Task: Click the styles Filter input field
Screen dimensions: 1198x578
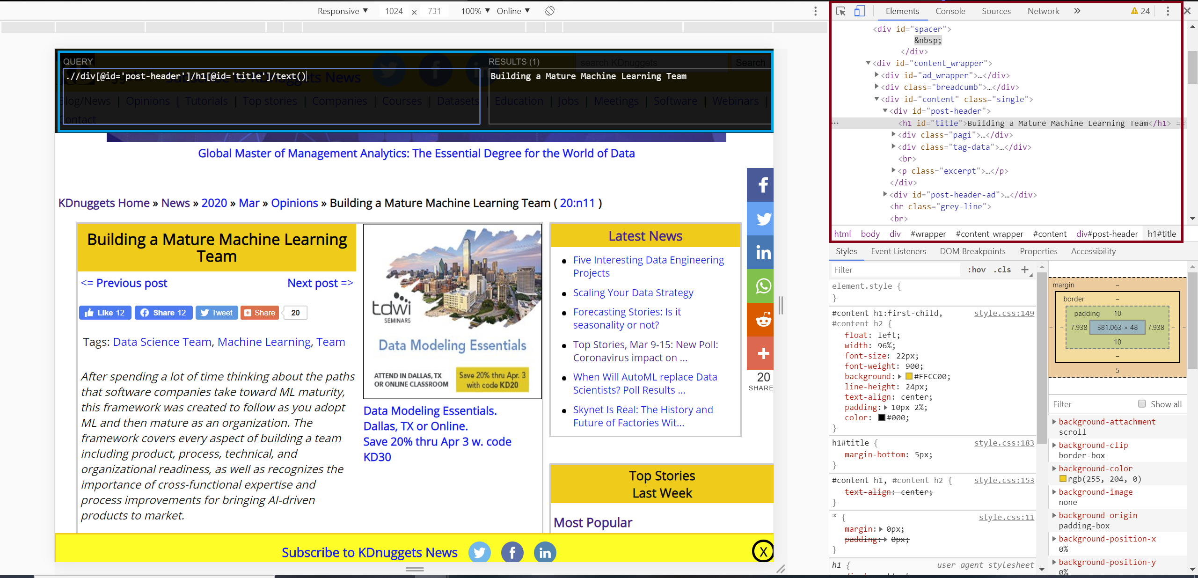Action: tap(896, 270)
